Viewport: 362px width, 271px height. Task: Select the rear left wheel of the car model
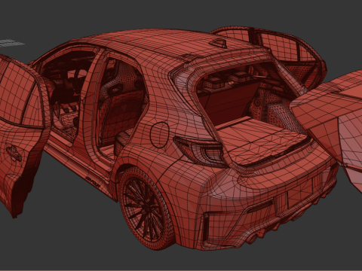pyautogui.click(x=146, y=209)
